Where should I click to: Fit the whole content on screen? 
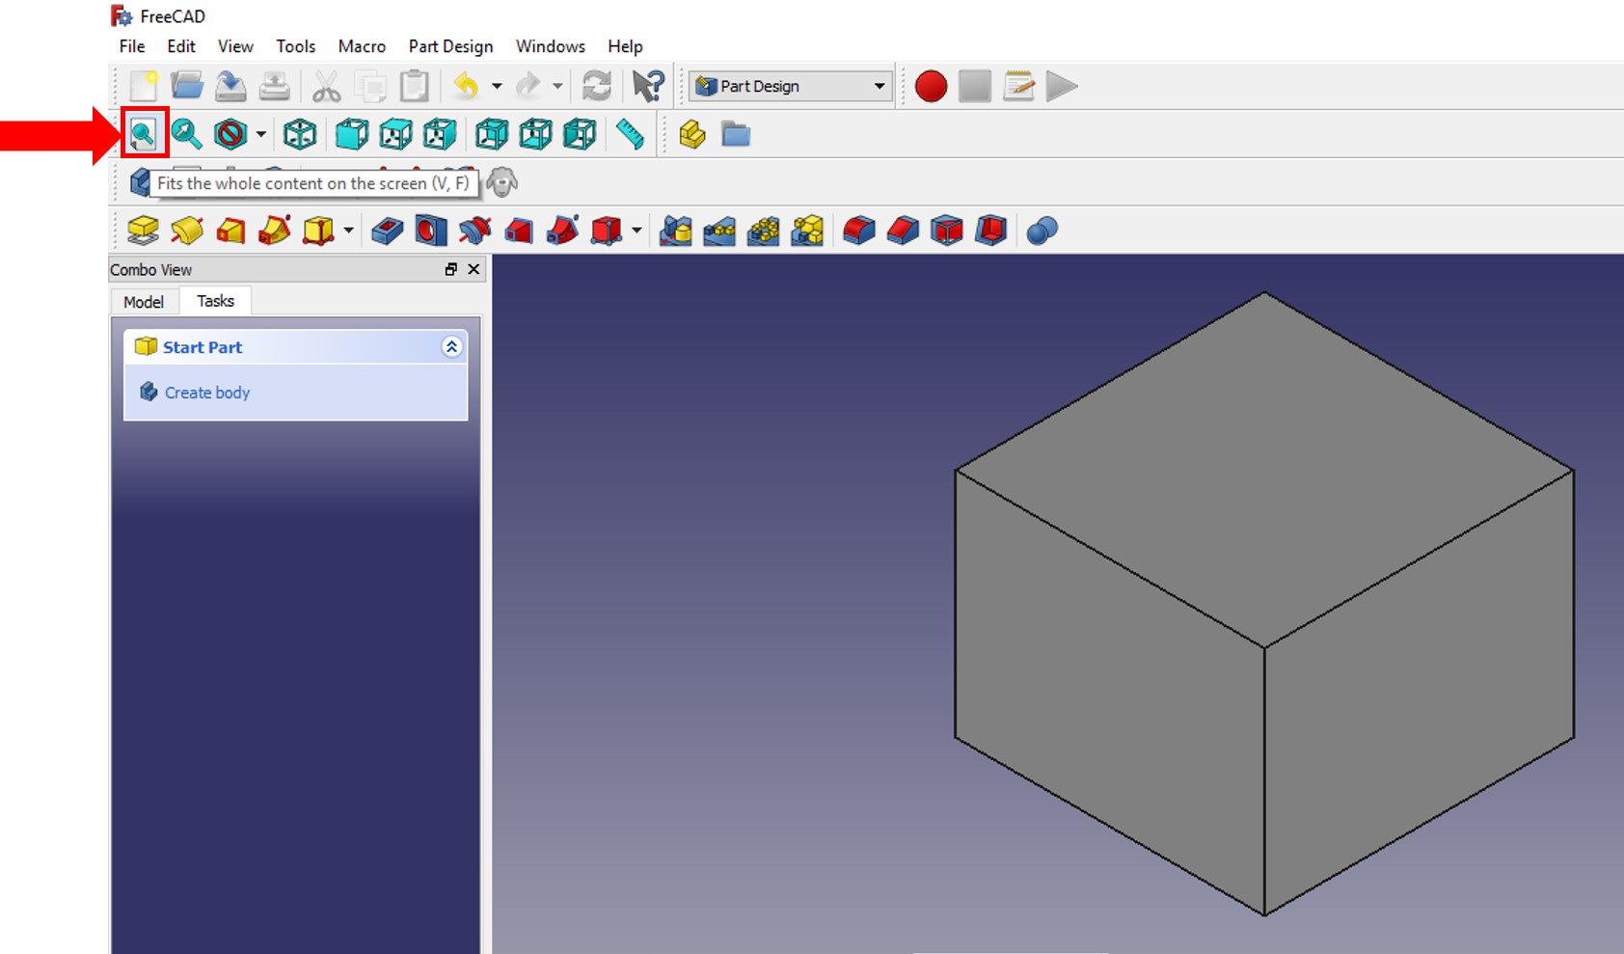[143, 135]
